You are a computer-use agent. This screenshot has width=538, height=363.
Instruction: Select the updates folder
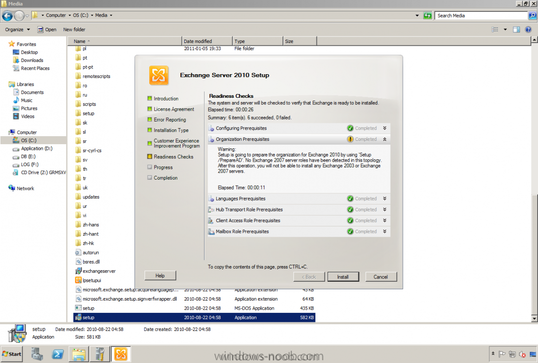coord(87,197)
